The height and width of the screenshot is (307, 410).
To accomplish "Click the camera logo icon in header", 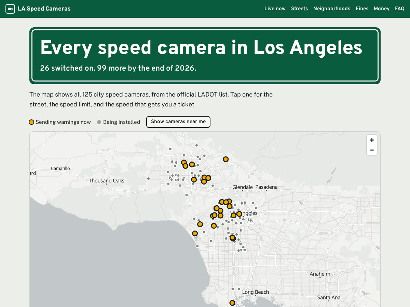I will tap(10, 9).
